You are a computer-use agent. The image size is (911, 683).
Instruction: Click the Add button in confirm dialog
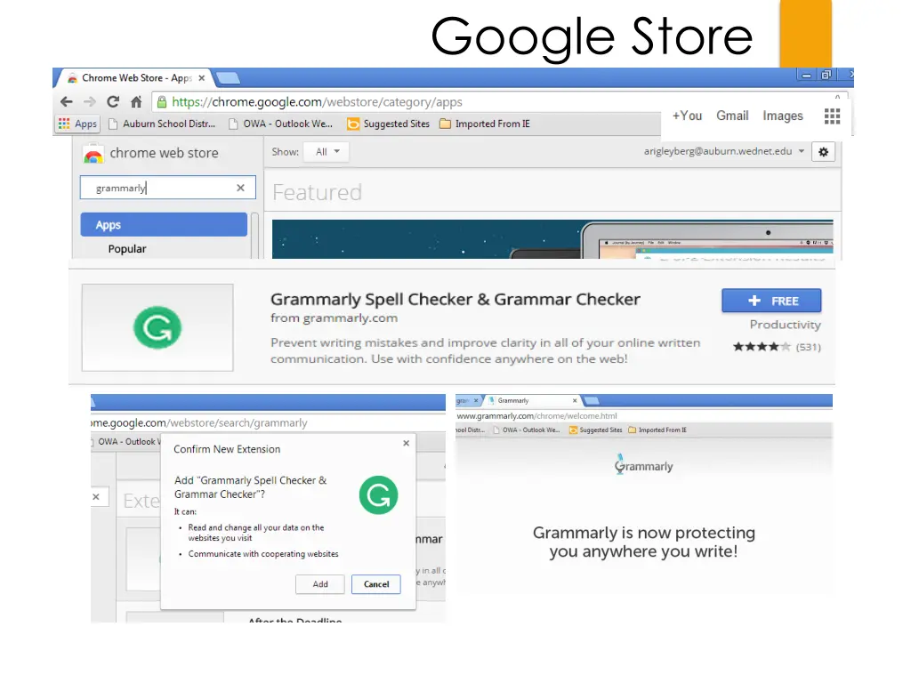coord(320,584)
